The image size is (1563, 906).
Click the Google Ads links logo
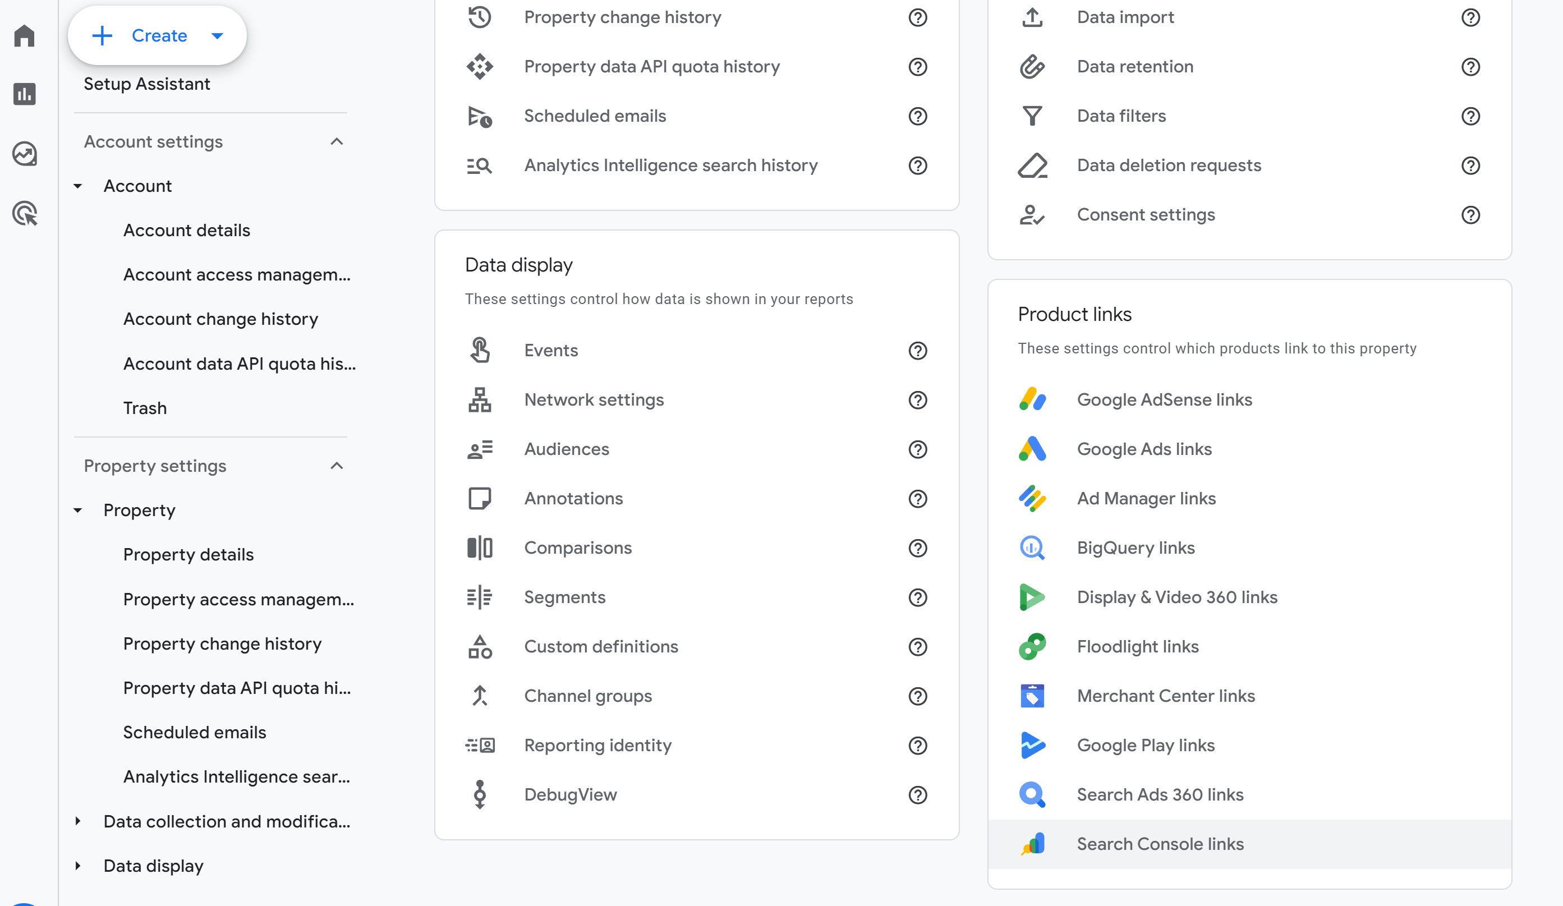[x=1032, y=449]
